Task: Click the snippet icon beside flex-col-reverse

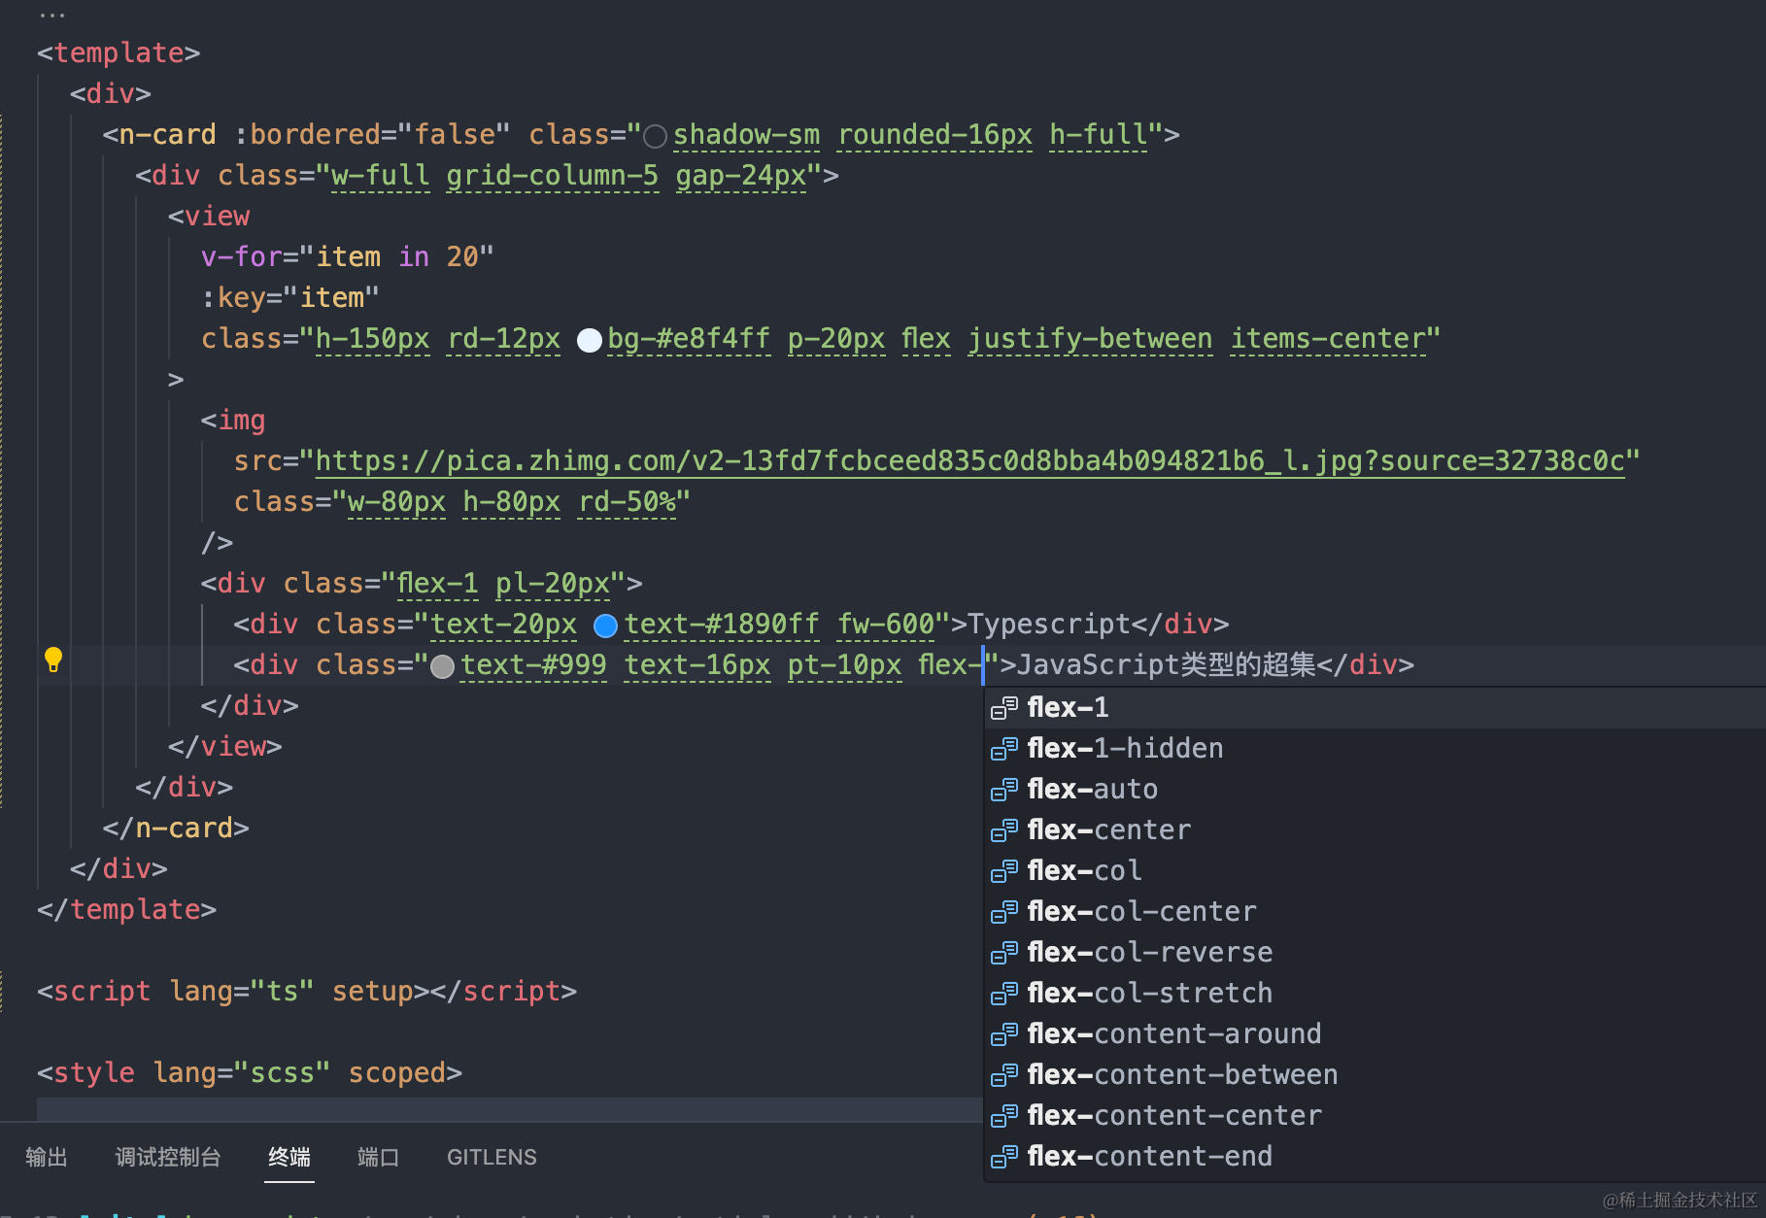Action: coord(1004,953)
